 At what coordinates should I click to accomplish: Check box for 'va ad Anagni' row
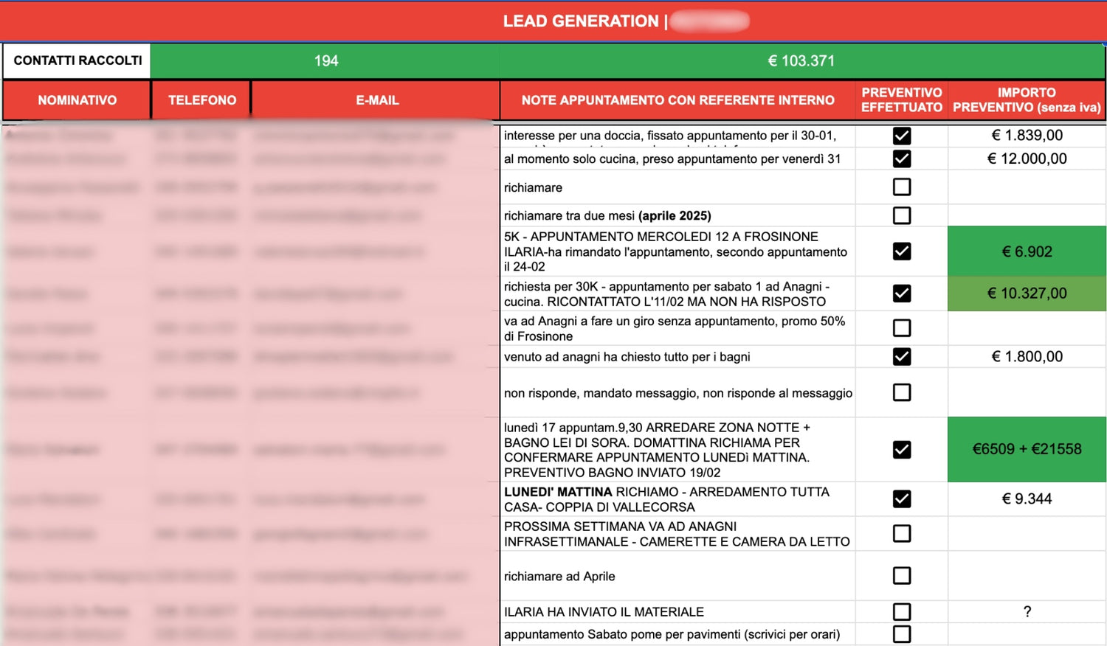[x=901, y=328]
